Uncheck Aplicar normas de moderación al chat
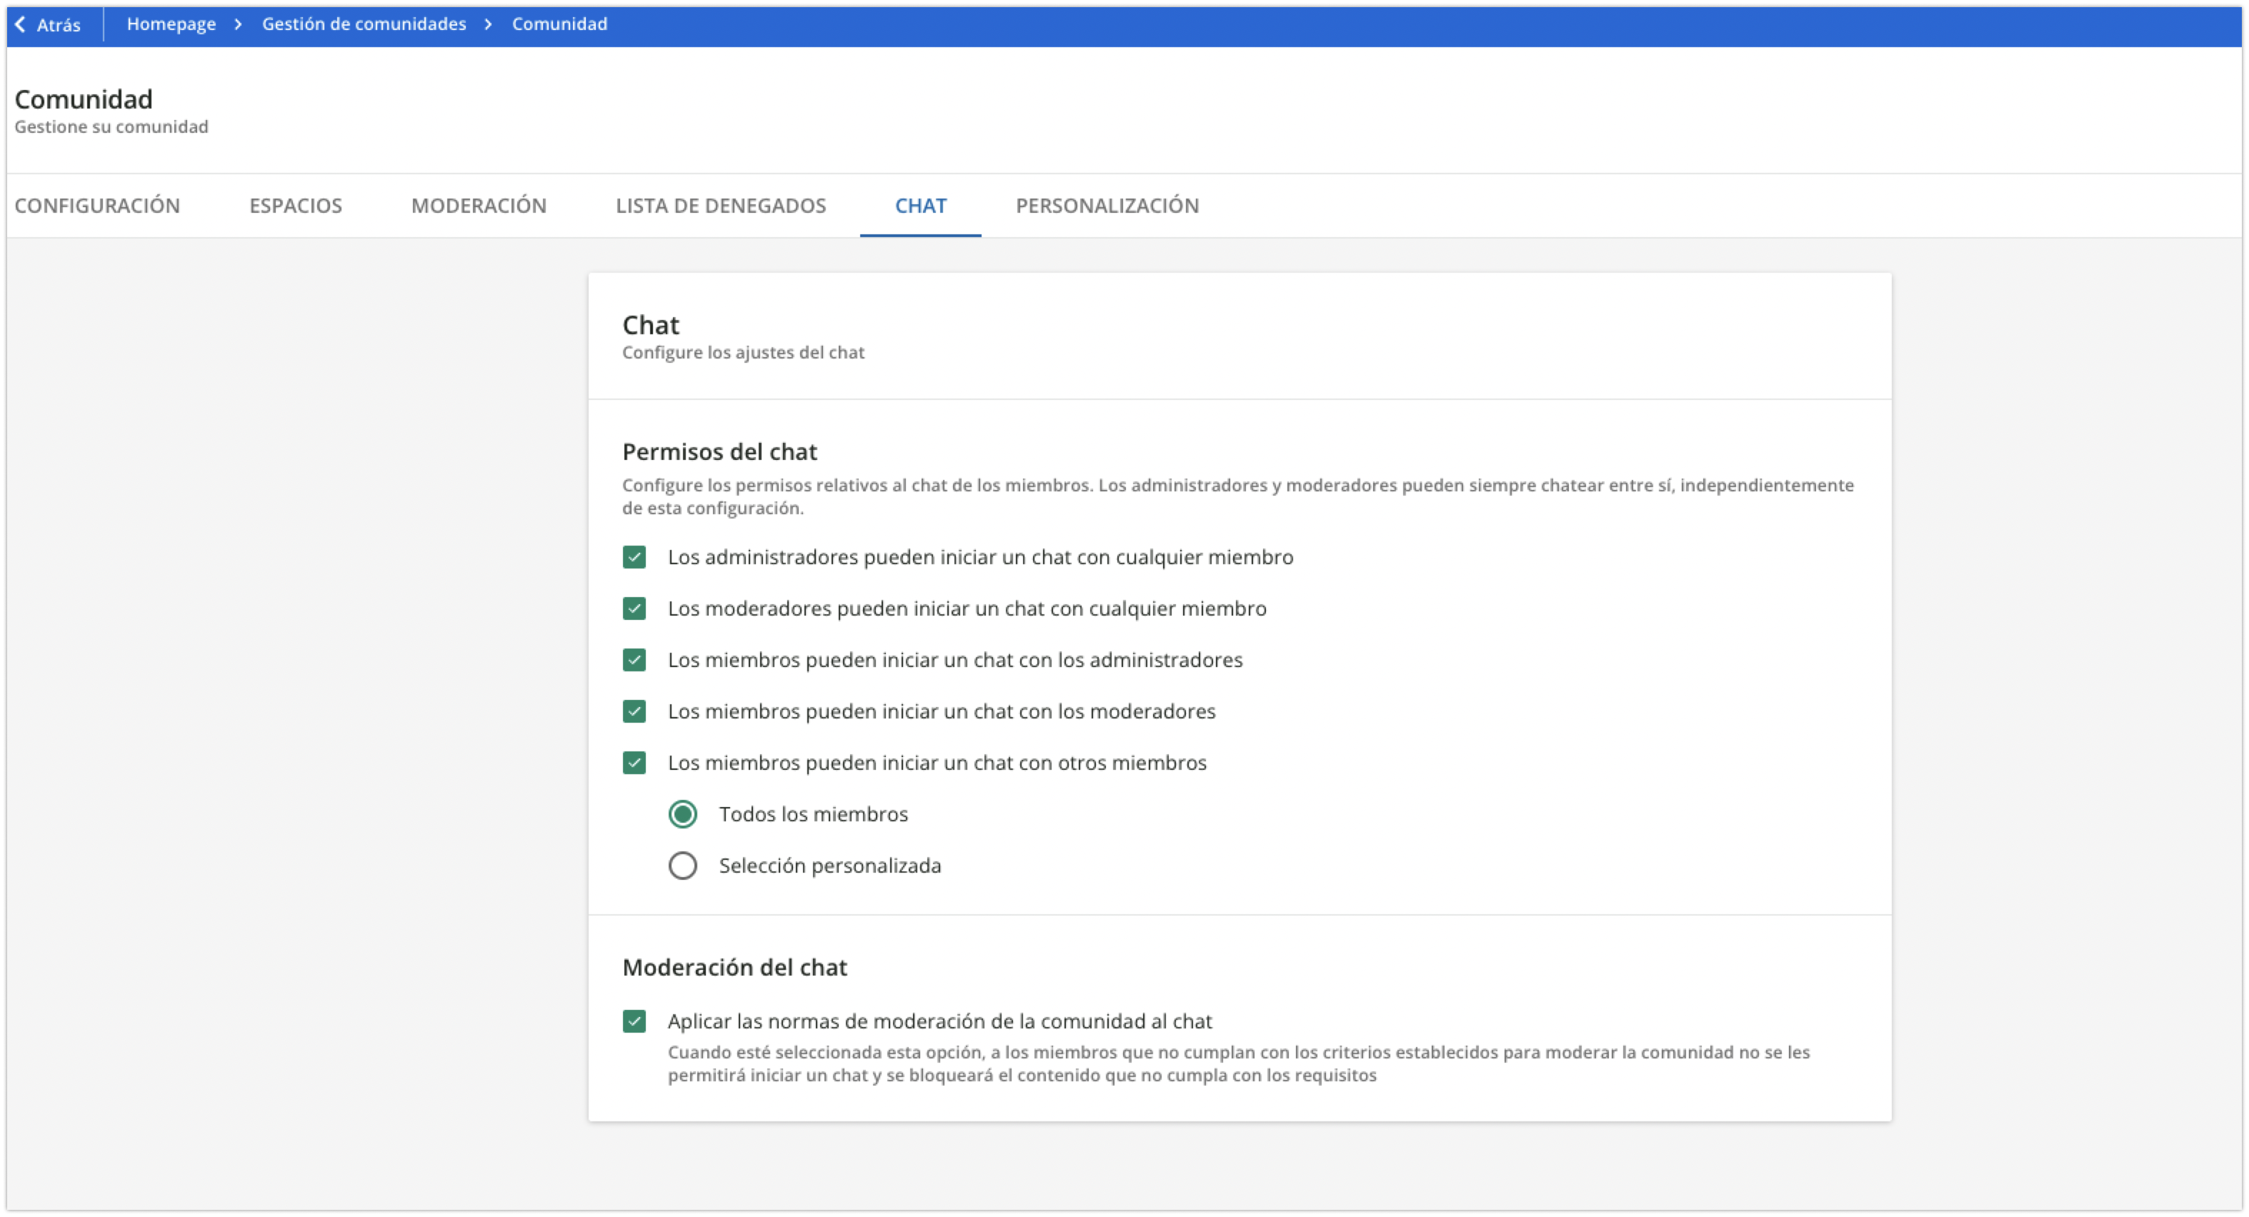Screen dimensions: 2249x1217 point(634,1021)
